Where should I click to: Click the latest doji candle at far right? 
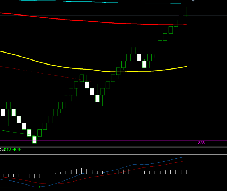click(186, 12)
